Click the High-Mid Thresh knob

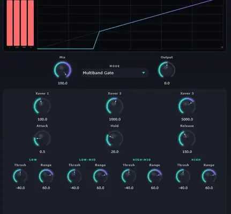point(129,176)
